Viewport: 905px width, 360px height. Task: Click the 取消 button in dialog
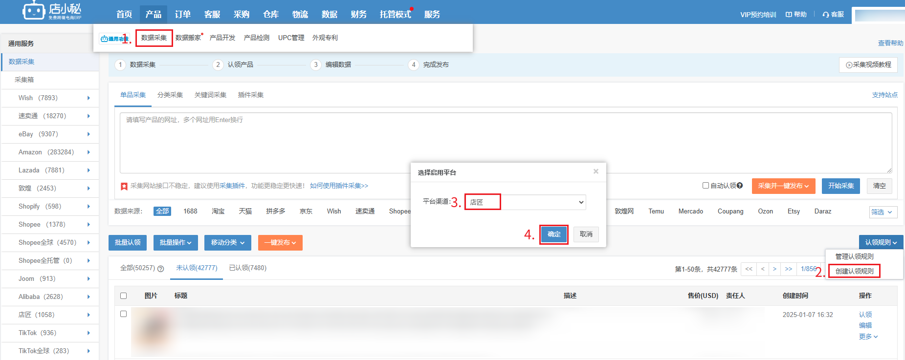tap(586, 234)
